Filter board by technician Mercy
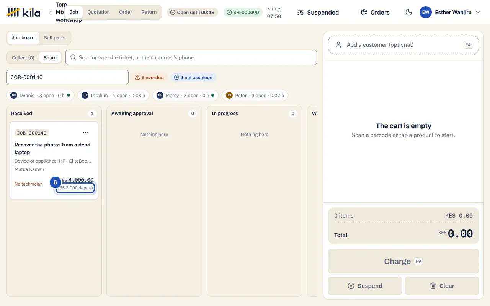Image resolution: width=490 pixels, height=306 pixels. click(x=185, y=96)
